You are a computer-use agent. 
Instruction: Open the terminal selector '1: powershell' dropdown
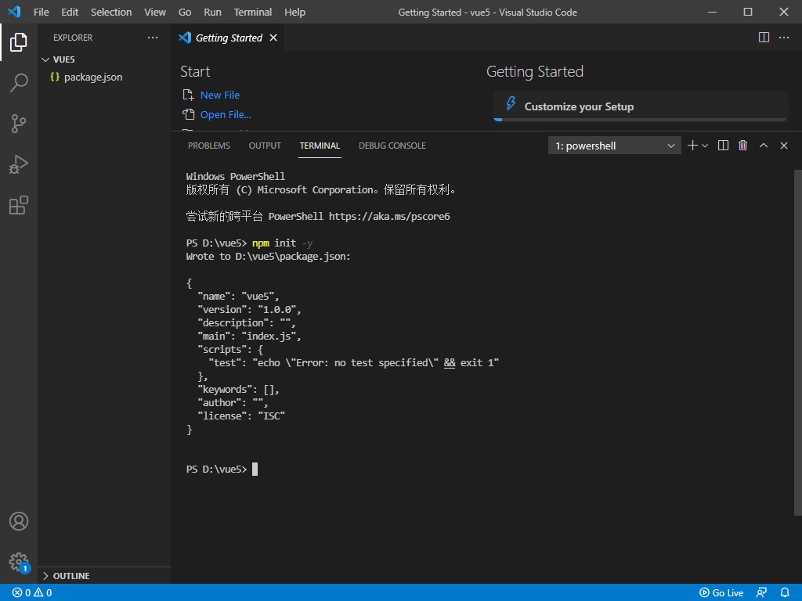tap(614, 146)
